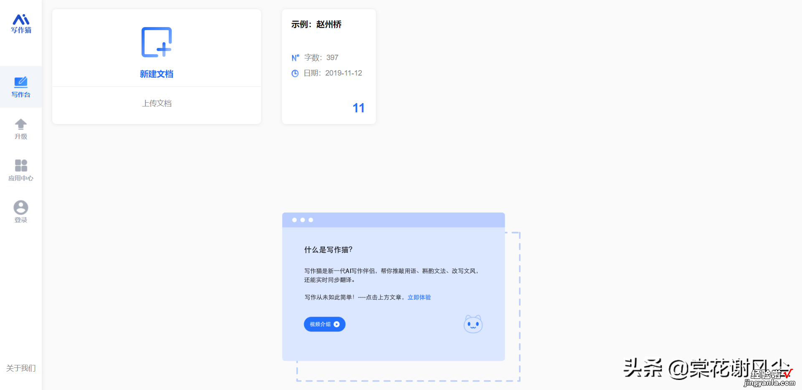Viewport: 802px width, 390px height.
Task: Open the 写作台 sidebar tab
Action: click(x=21, y=87)
